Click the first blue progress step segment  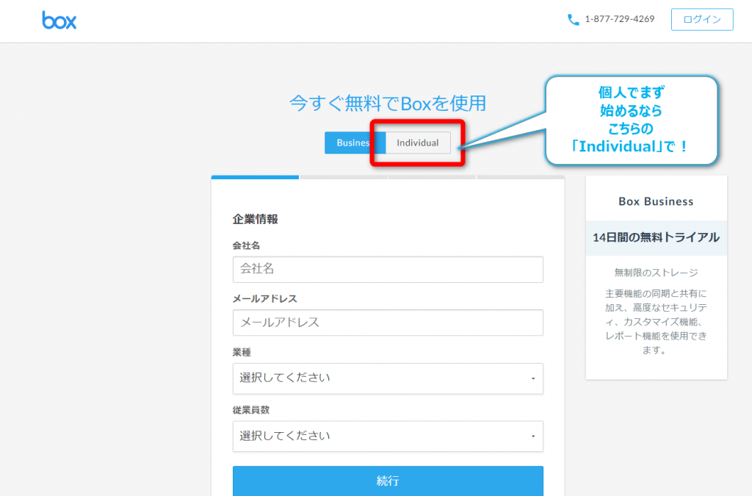pos(255,177)
